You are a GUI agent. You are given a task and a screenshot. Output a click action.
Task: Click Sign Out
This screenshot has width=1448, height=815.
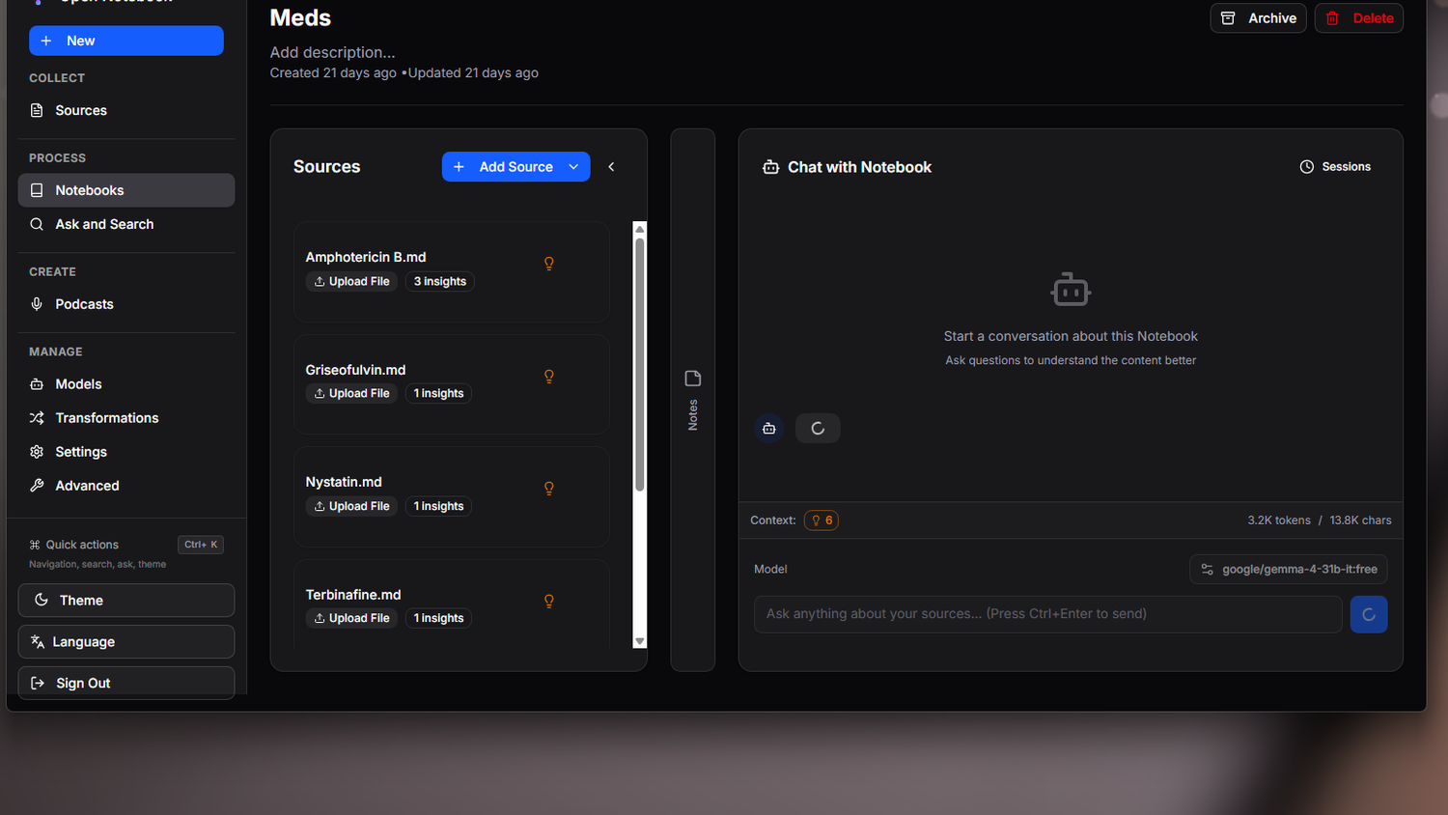[126, 683]
